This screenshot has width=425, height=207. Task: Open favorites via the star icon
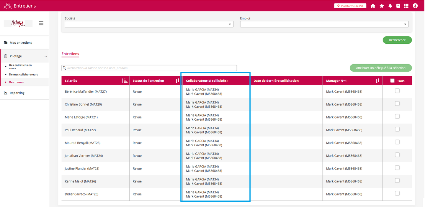tap(382, 6)
